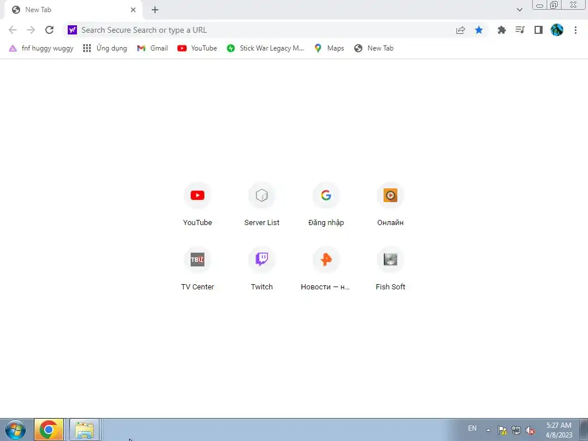
Task: Reload the current page
Action: click(49, 30)
